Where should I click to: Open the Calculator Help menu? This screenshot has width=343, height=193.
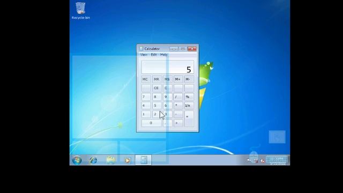163,55
